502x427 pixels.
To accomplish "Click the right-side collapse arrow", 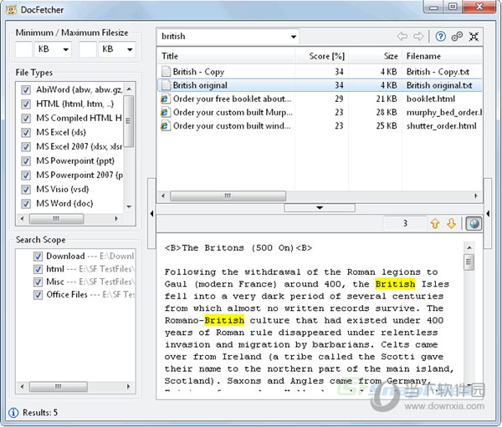I will coord(488,213).
